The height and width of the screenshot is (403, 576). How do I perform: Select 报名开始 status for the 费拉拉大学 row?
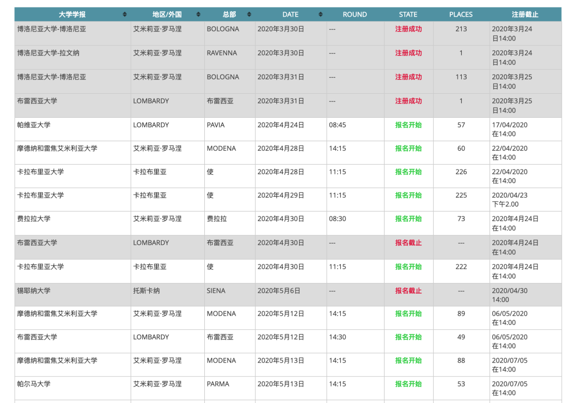pos(408,219)
